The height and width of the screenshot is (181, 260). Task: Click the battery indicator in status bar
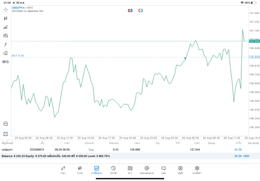click(253, 3)
